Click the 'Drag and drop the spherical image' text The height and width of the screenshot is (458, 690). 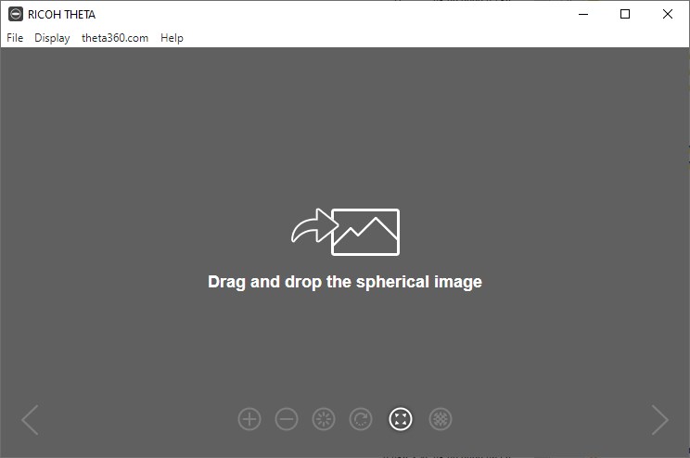tap(344, 282)
